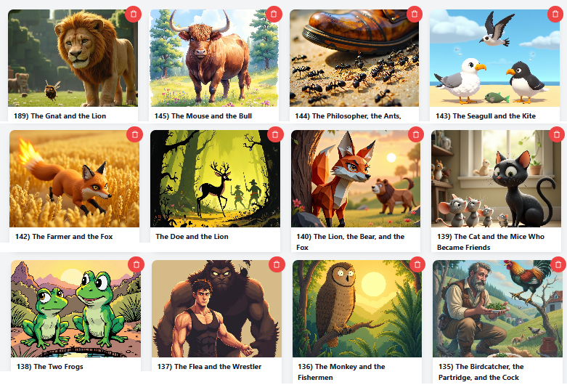Select the owl at sunset thumbnail
This screenshot has height=385, width=567.
(x=357, y=309)
